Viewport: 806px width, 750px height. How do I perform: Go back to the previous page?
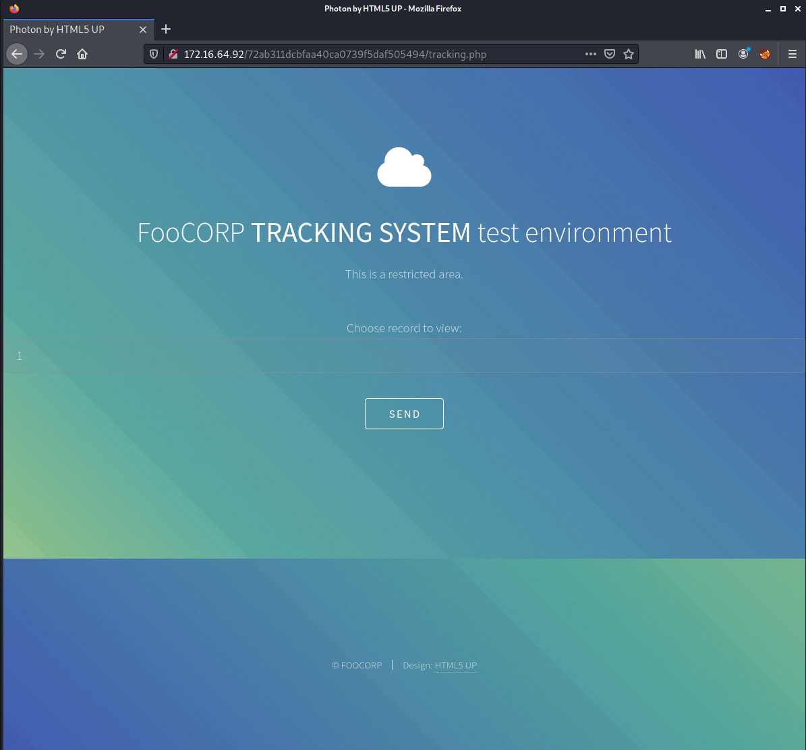click(x=17, y=54)
